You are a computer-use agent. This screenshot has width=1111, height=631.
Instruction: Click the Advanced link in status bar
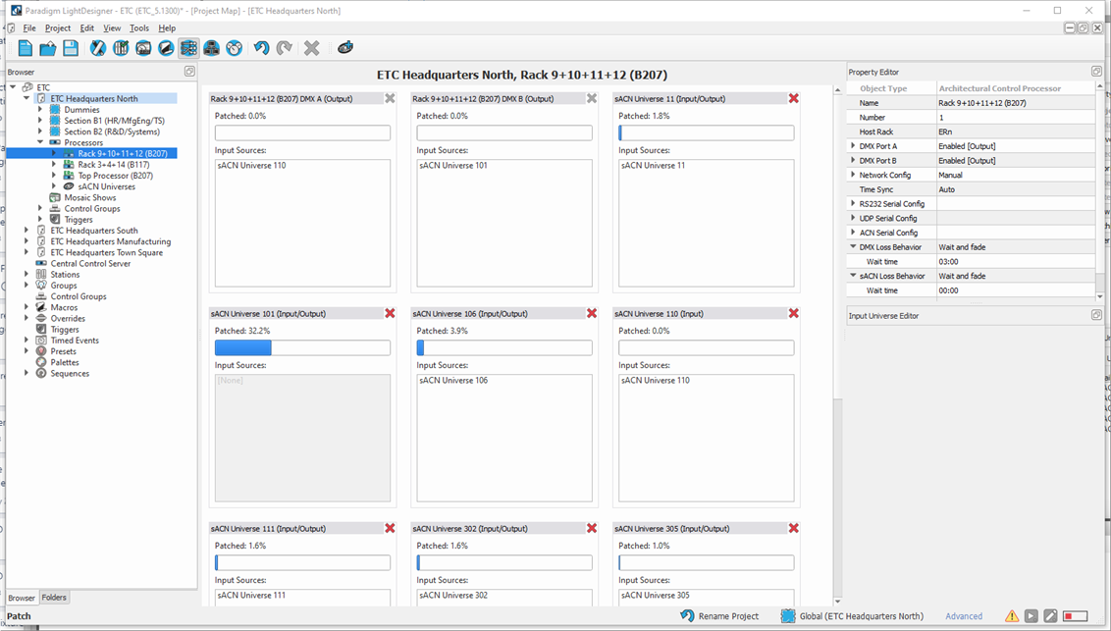[x=963, y=616]
